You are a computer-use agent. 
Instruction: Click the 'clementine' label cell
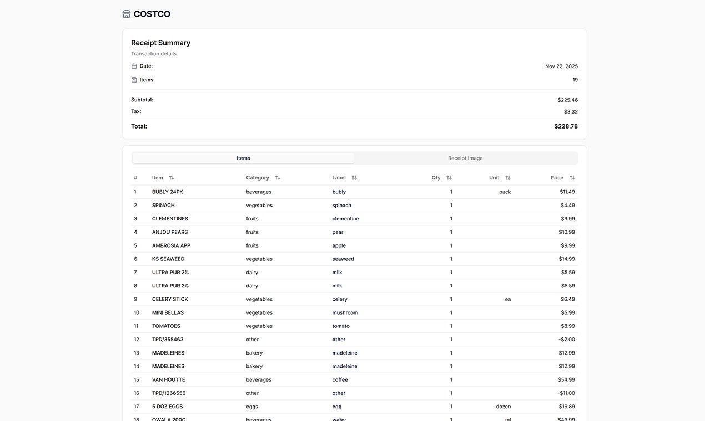click(x=345, y=219)
